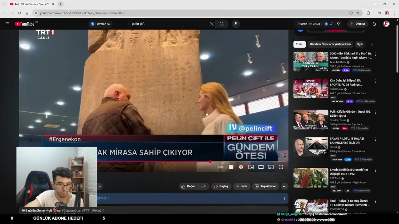Switch to miniplayer mode
The width and height of the screenshot is (399, 224).
tap(251, 167)
